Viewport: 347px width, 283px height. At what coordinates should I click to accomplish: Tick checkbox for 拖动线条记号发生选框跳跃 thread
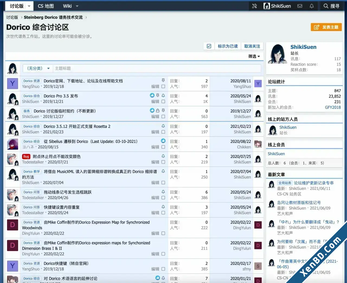[x=163, y=198]
